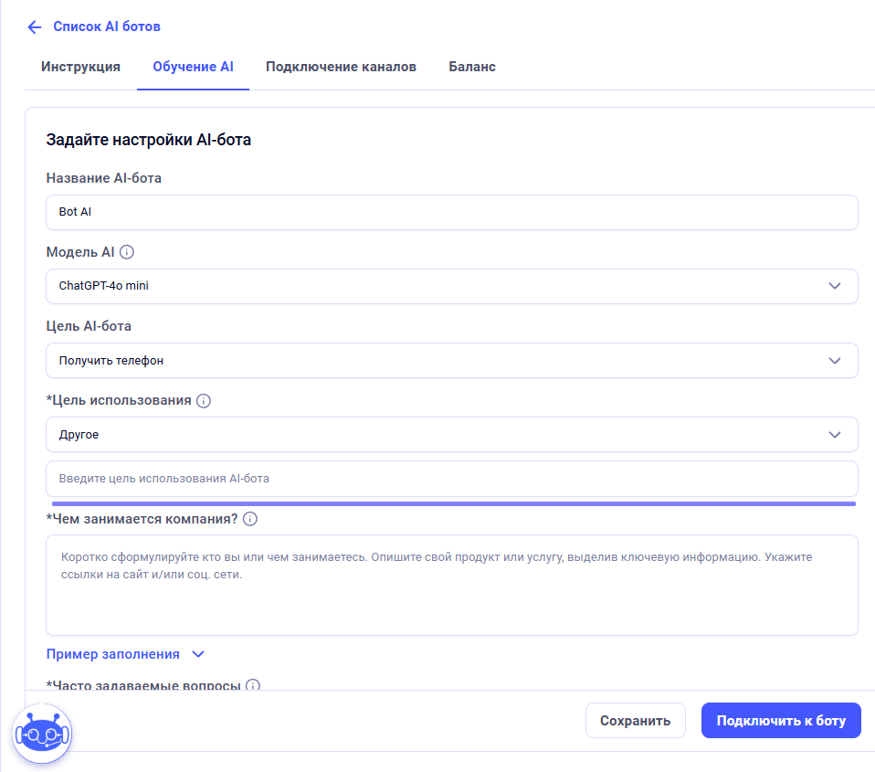Click the info icon beside Цель использования
Viewport: 875px width, 772px height.
[x=204, y=401]
